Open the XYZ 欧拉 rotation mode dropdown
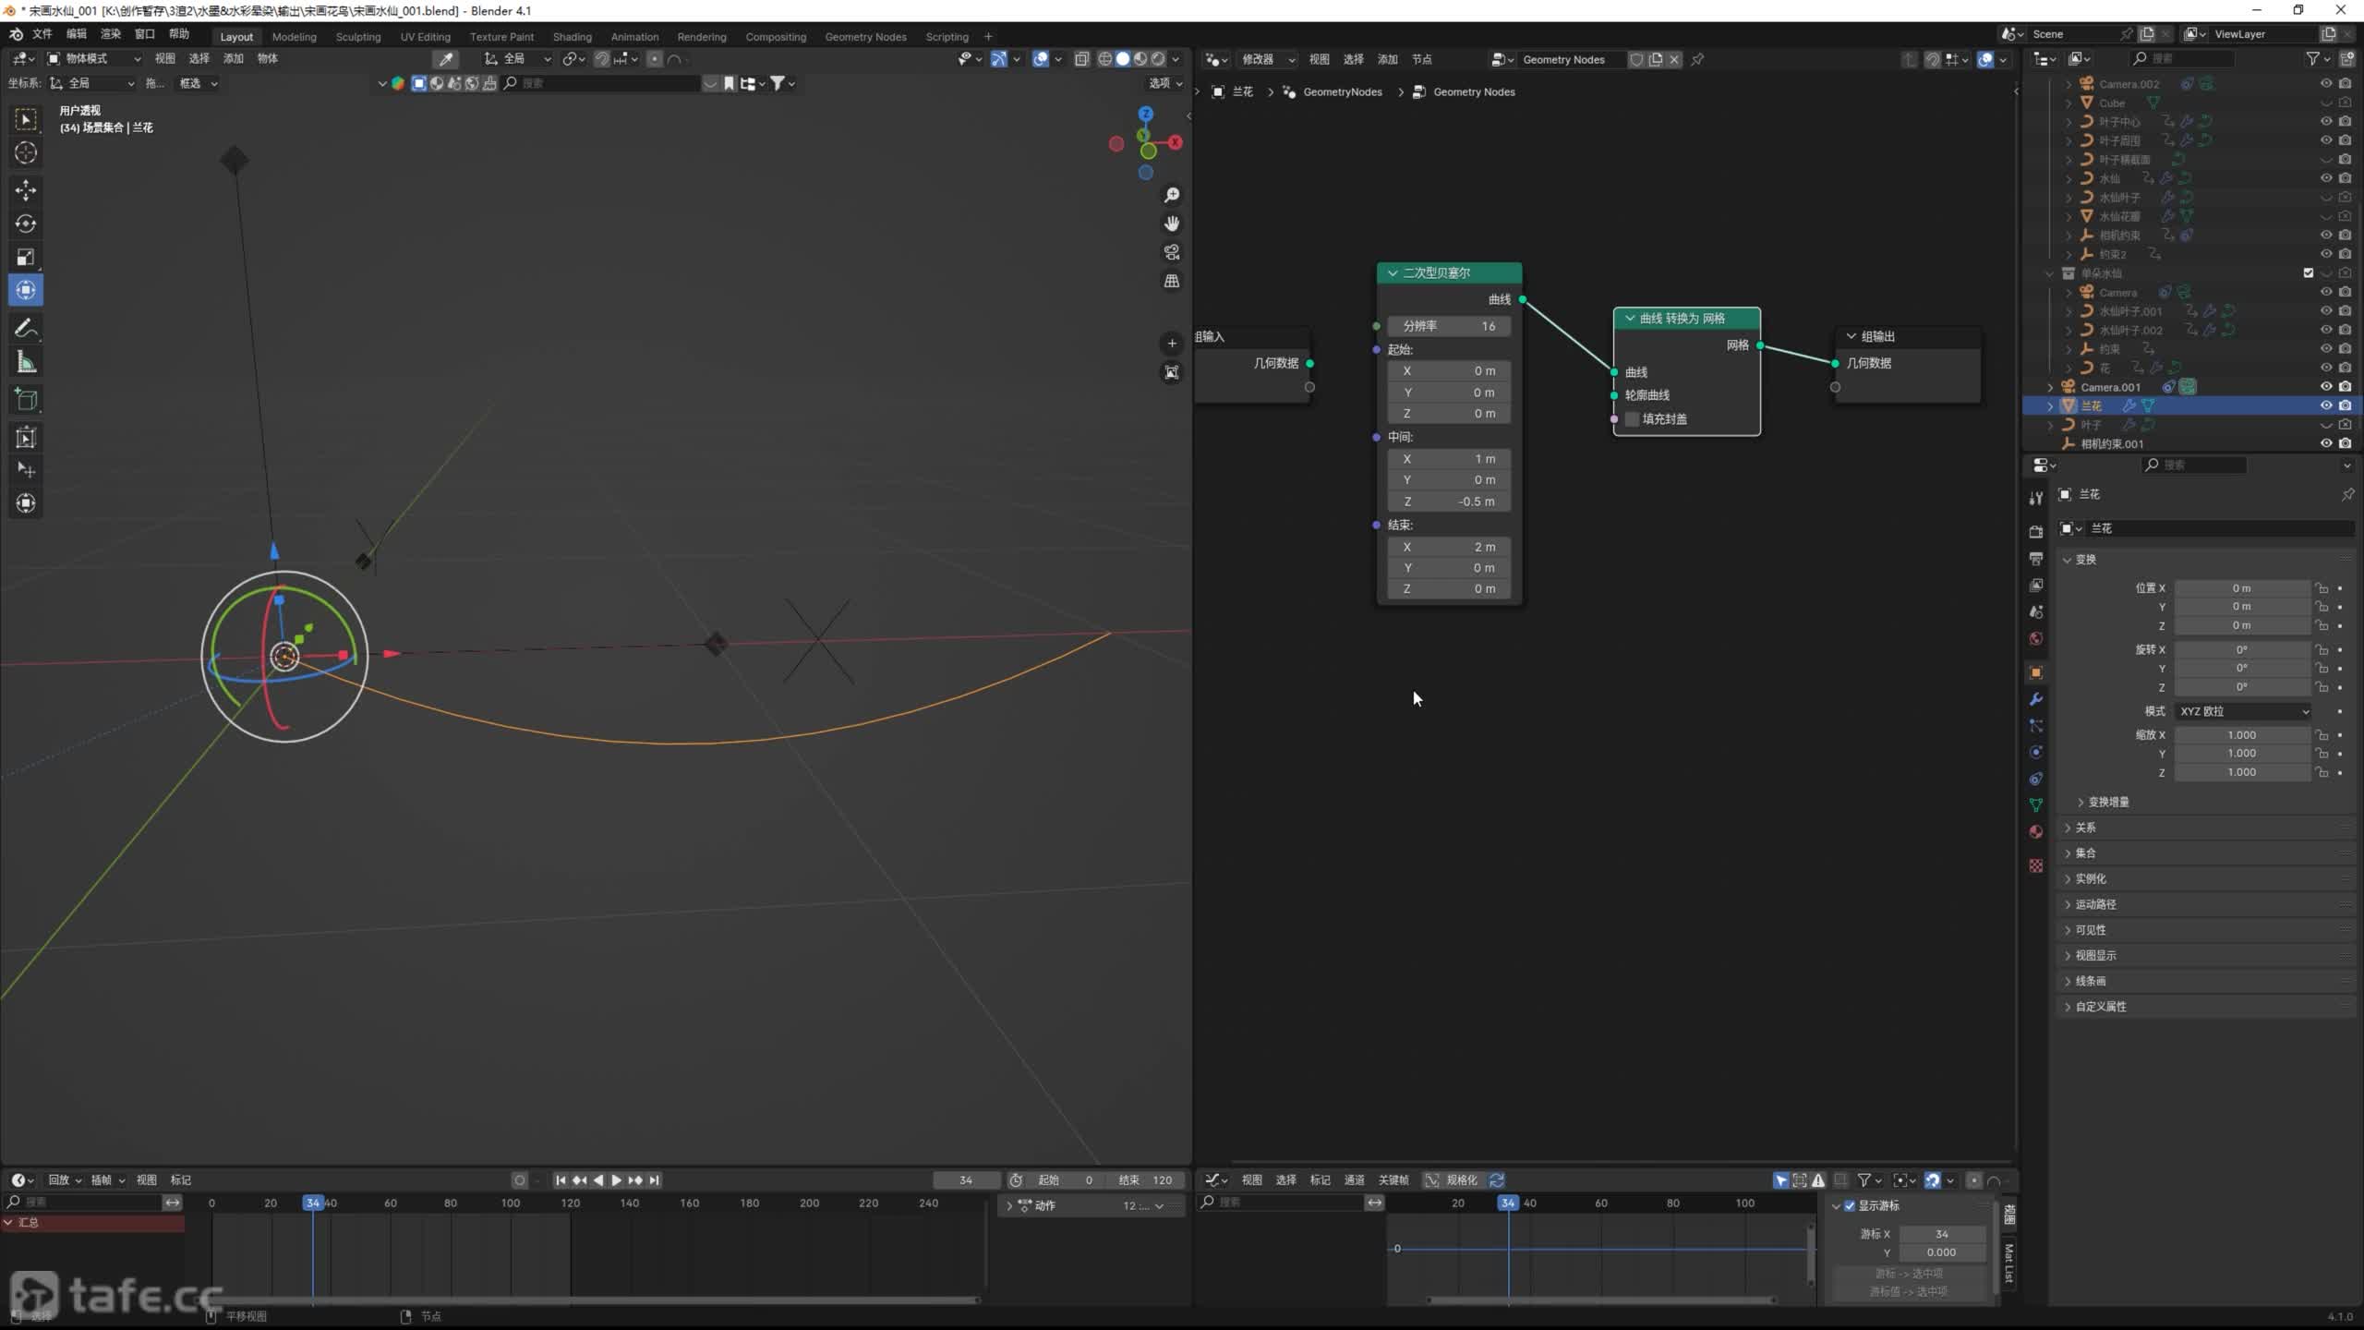The image size is (2364, 1330). coord(2243,711)
